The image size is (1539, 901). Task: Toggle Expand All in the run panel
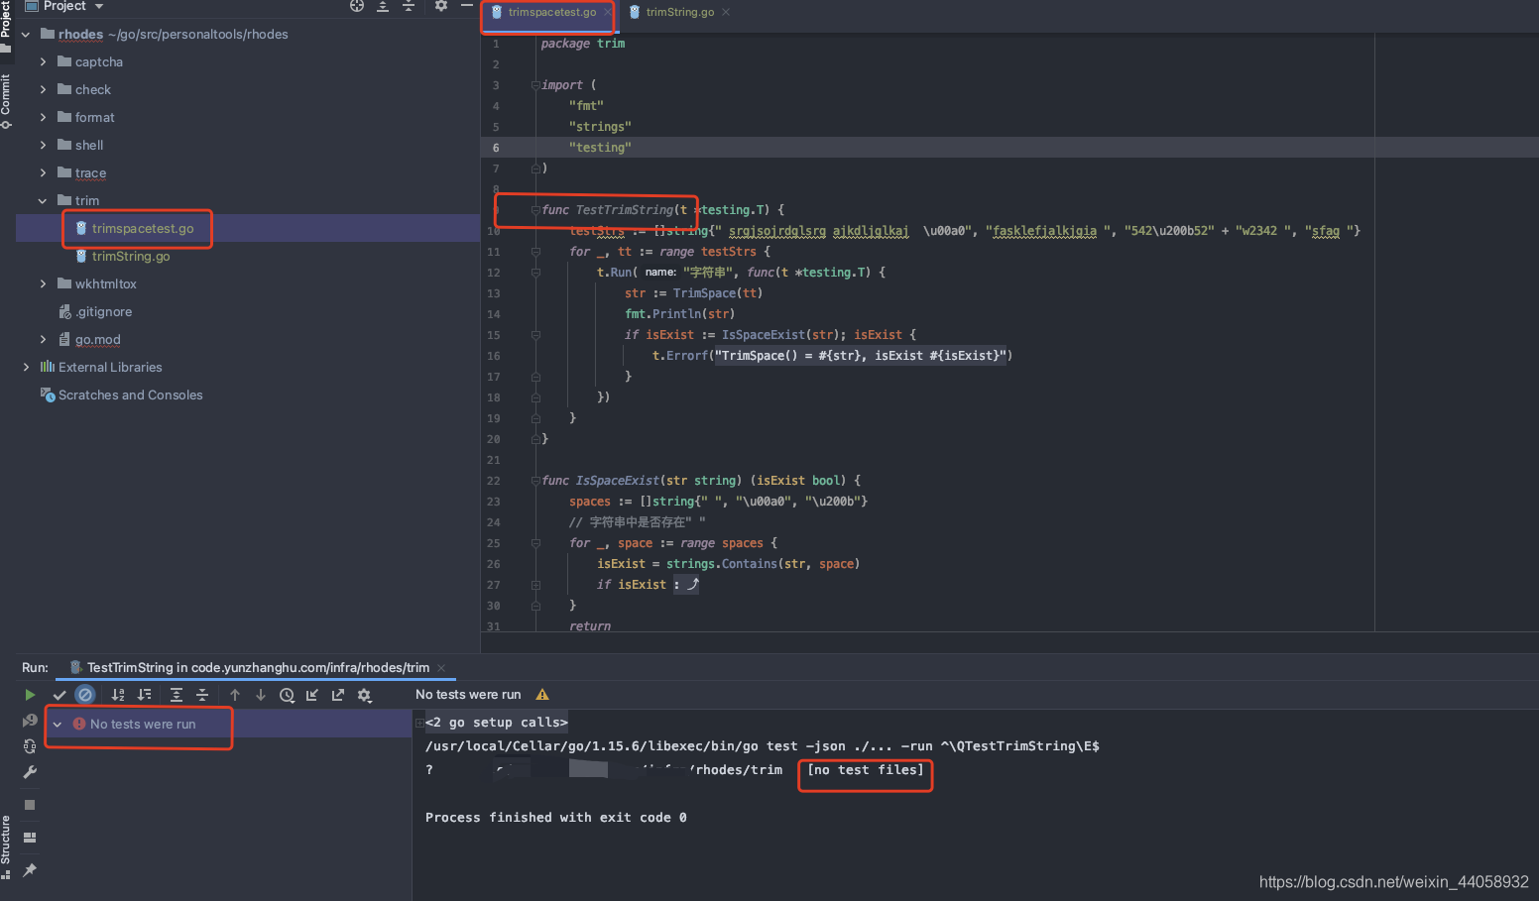tap(176, 694)
